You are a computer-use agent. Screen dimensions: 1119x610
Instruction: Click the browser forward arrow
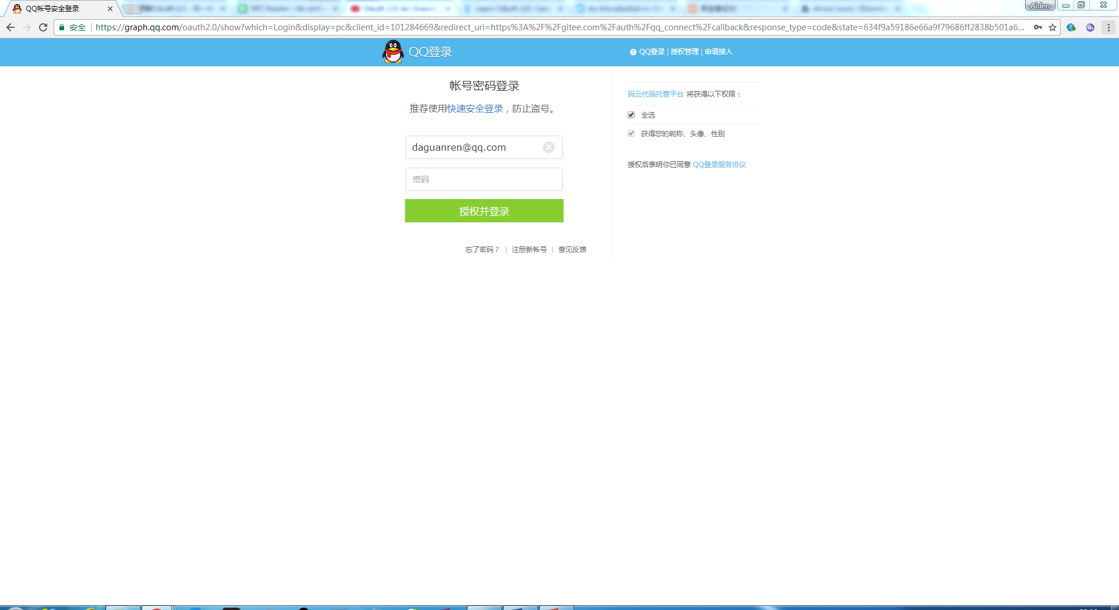pyautogui.click(x=27, y=27)
